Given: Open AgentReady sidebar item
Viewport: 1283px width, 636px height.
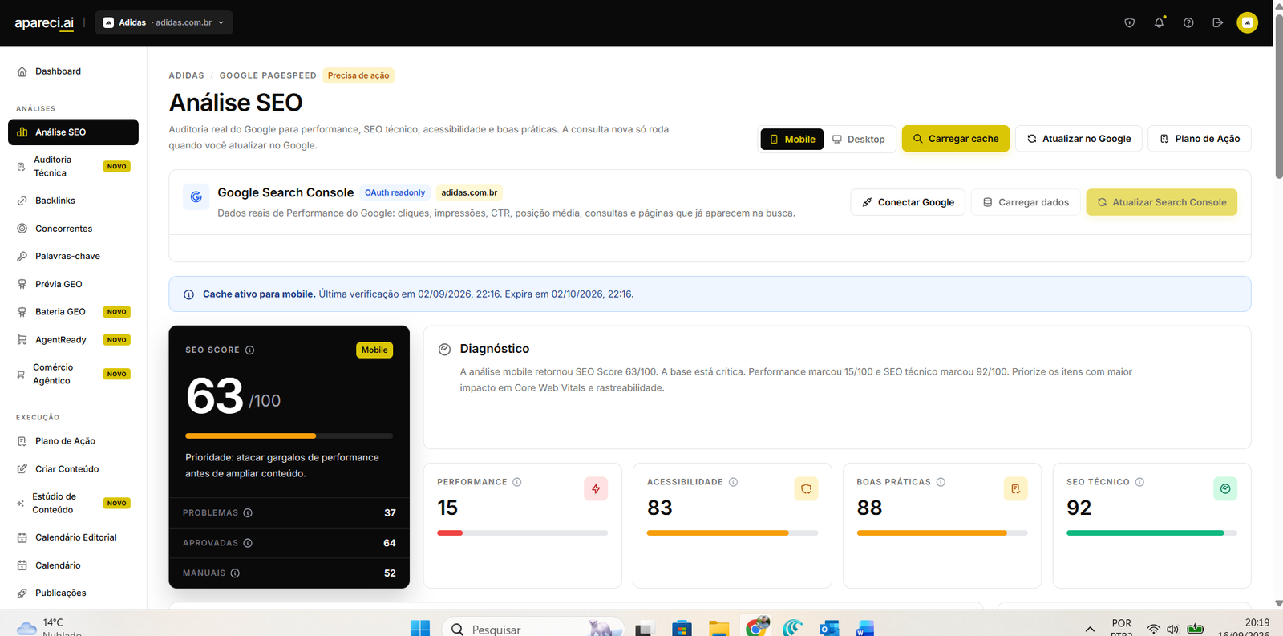Looking at the screenshot, I should click(x=73, y=340).
